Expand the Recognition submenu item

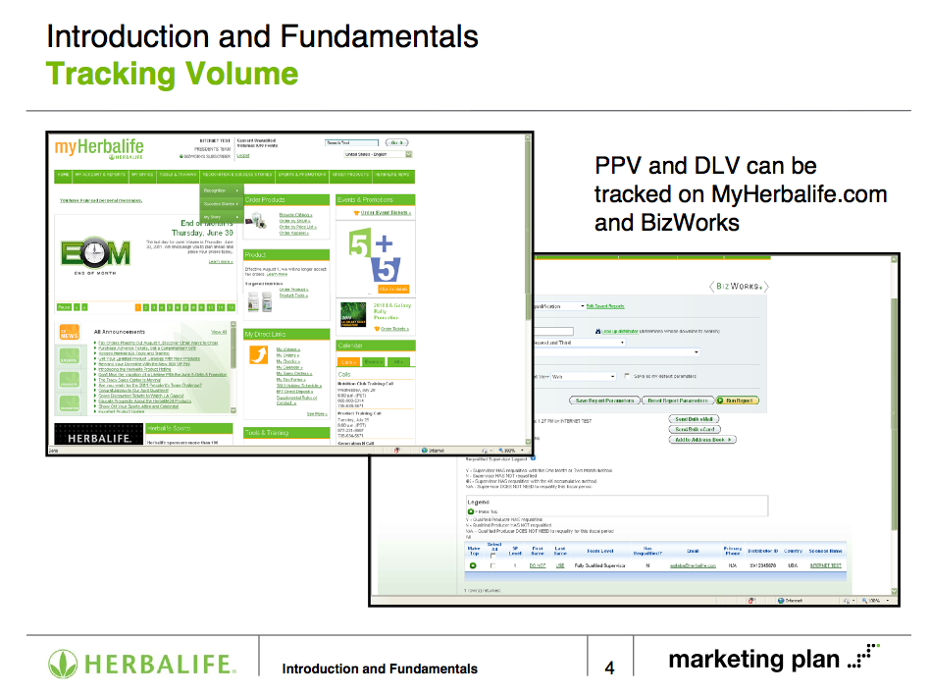(221, 190)
